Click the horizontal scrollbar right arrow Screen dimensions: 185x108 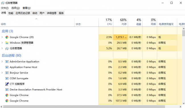point(180,107)
